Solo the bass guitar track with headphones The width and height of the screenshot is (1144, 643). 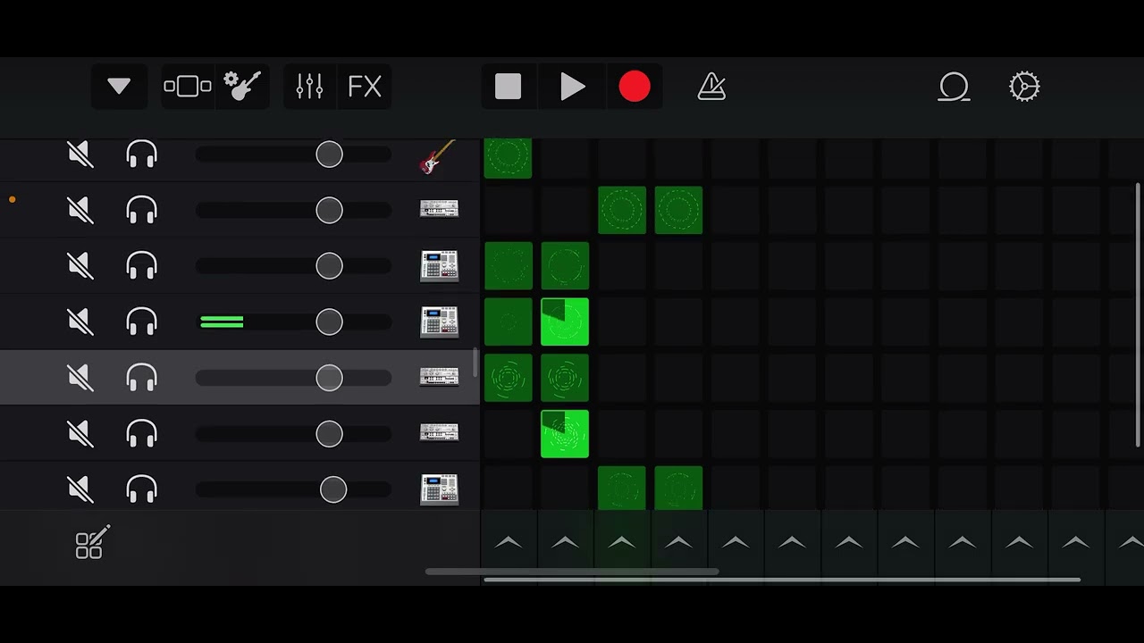pyautogui.click(x=142, y=155)
